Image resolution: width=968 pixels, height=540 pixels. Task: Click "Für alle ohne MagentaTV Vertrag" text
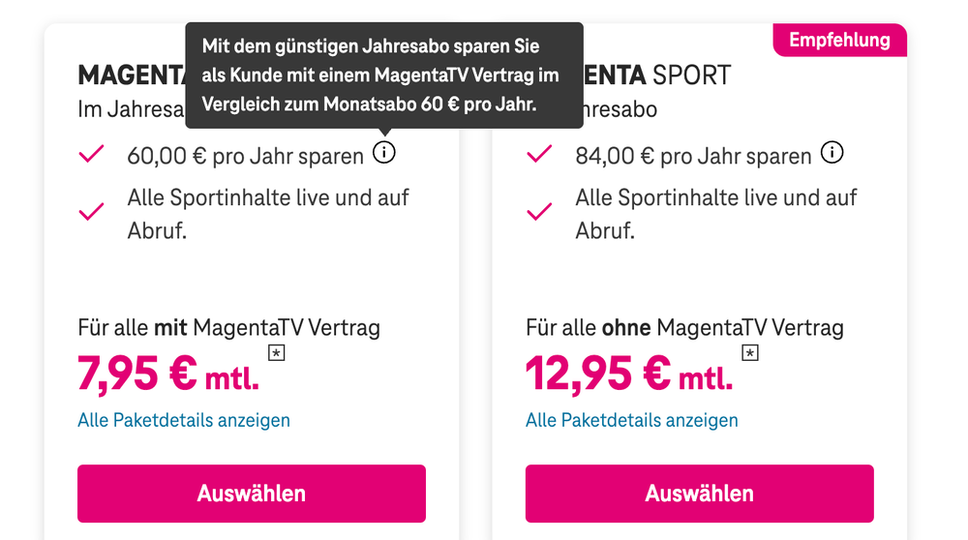684,327
